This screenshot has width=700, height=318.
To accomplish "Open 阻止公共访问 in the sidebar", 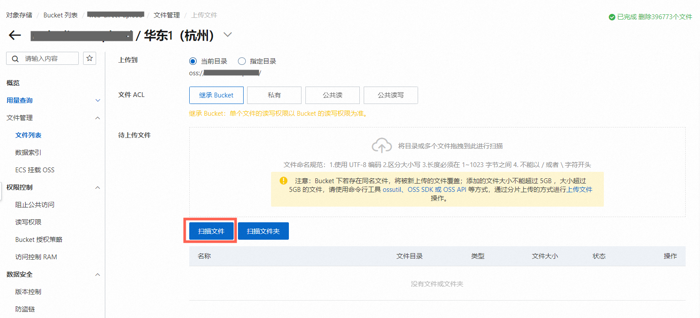I will [x=35, y=205].
